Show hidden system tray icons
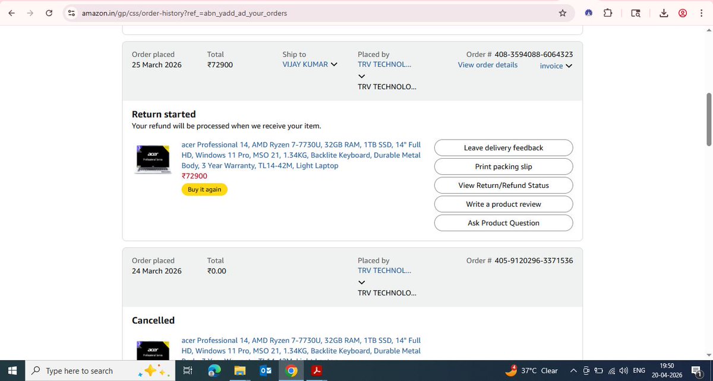Screen dimensions: 713x381 pos(573,370)
